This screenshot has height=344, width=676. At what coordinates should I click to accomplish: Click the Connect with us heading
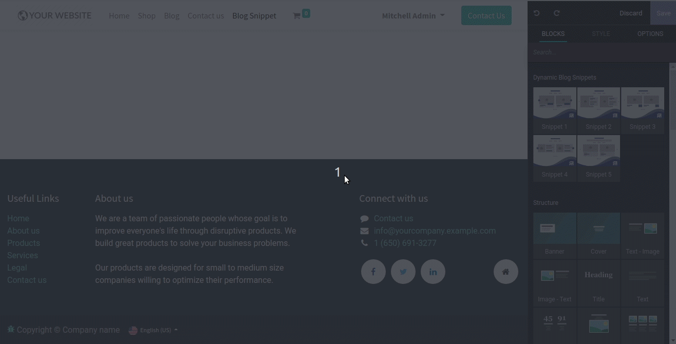pos(393,198)
